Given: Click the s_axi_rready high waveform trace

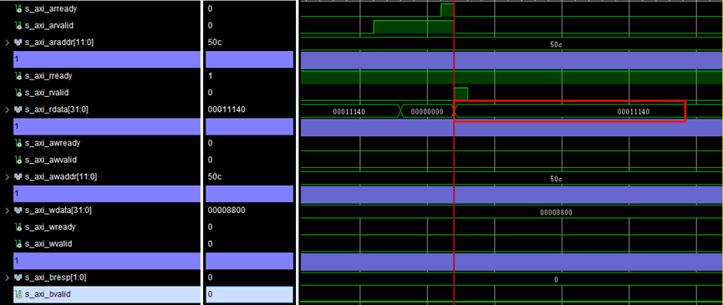Looking at the screenshot, I should pos(512,78).
